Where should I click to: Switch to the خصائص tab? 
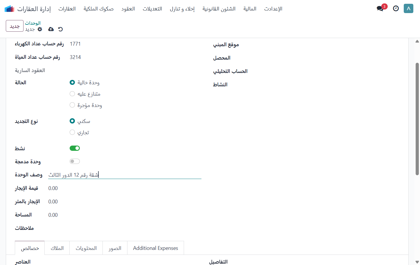30,248
